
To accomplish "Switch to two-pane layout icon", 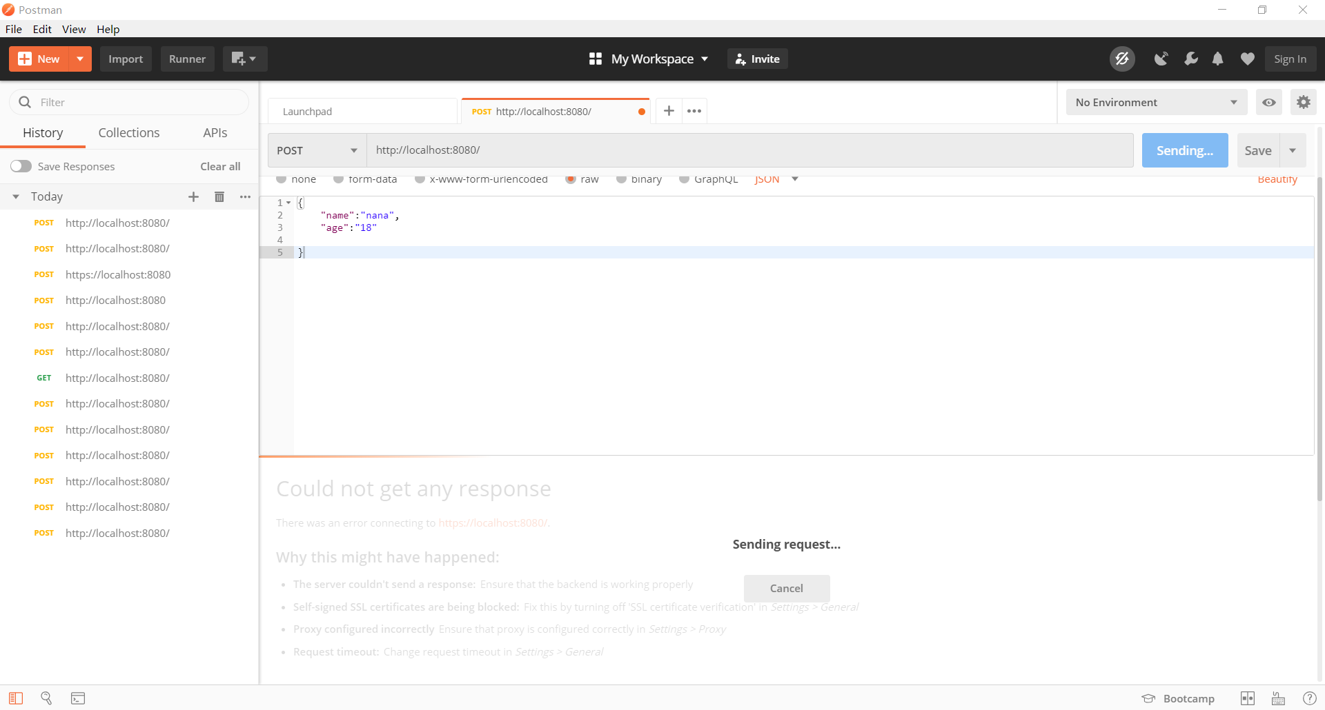I will click(x=1248, y=698).
